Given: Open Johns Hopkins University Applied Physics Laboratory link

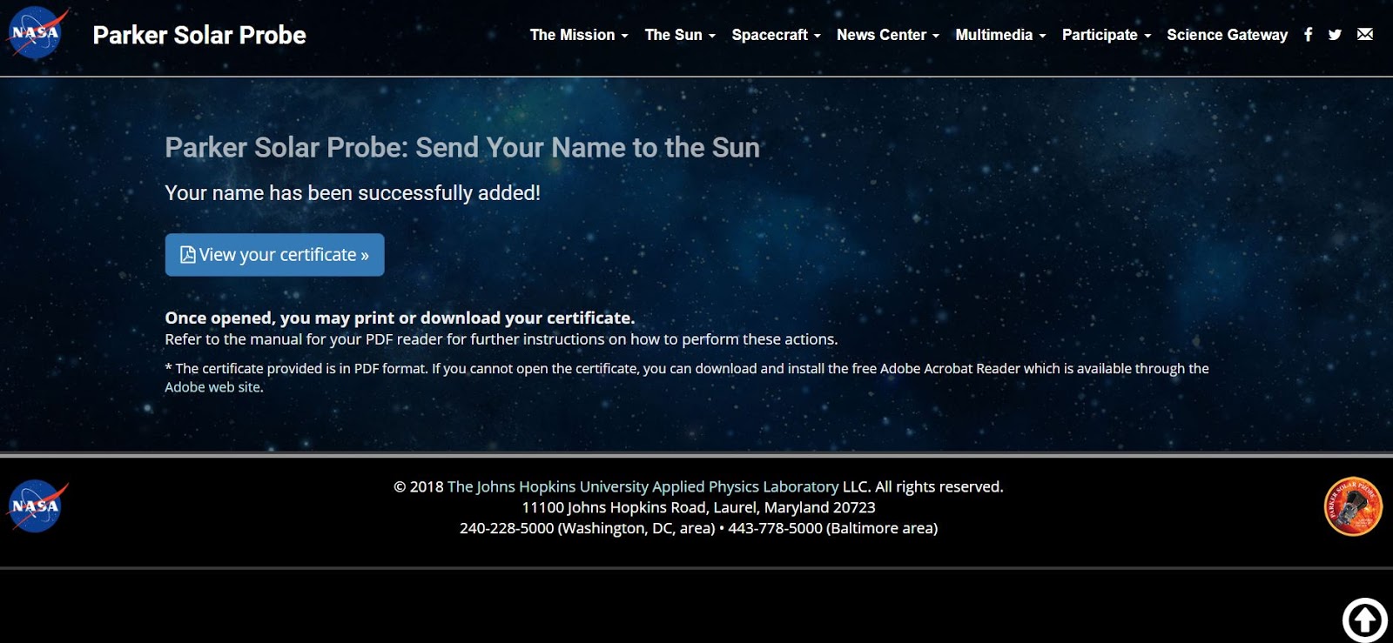Looking at the screenshot, I should (x=643, y=486).
